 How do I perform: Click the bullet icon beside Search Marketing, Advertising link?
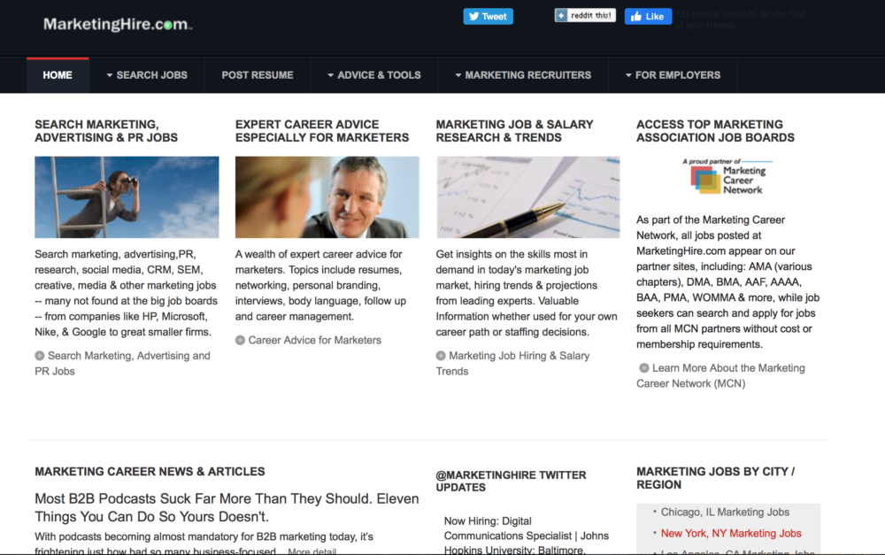tap(40, 356)
